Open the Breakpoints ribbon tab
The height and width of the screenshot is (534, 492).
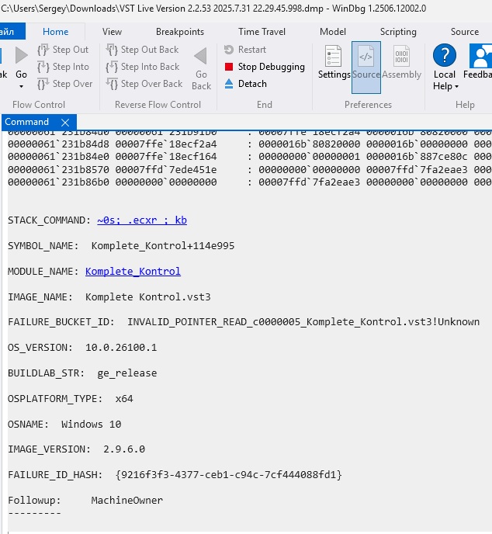click(x=180, y=32)
